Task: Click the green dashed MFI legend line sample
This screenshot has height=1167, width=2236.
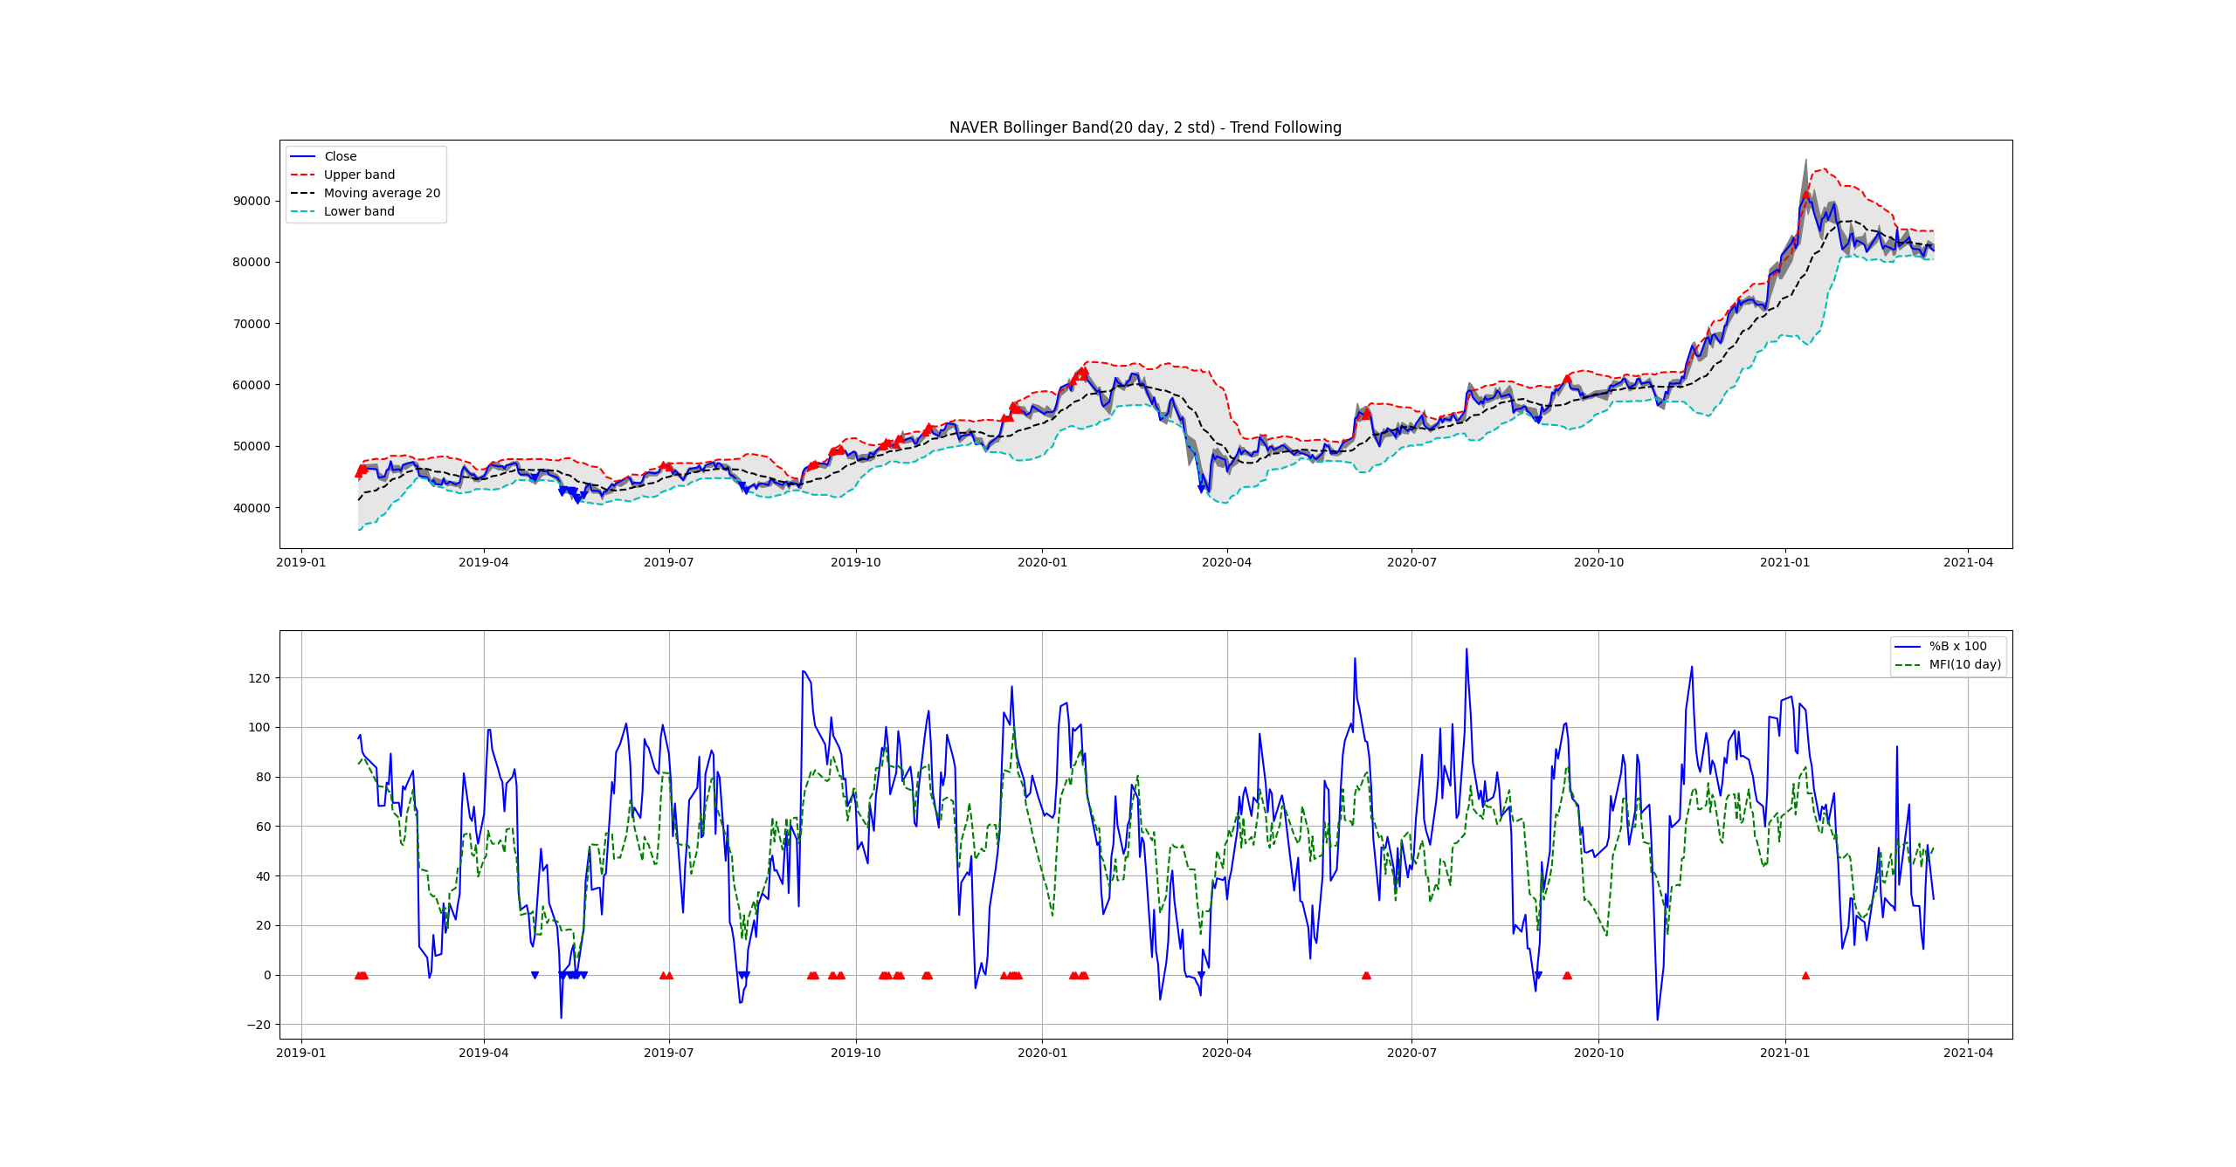Action: click(x=1908, y=664)
